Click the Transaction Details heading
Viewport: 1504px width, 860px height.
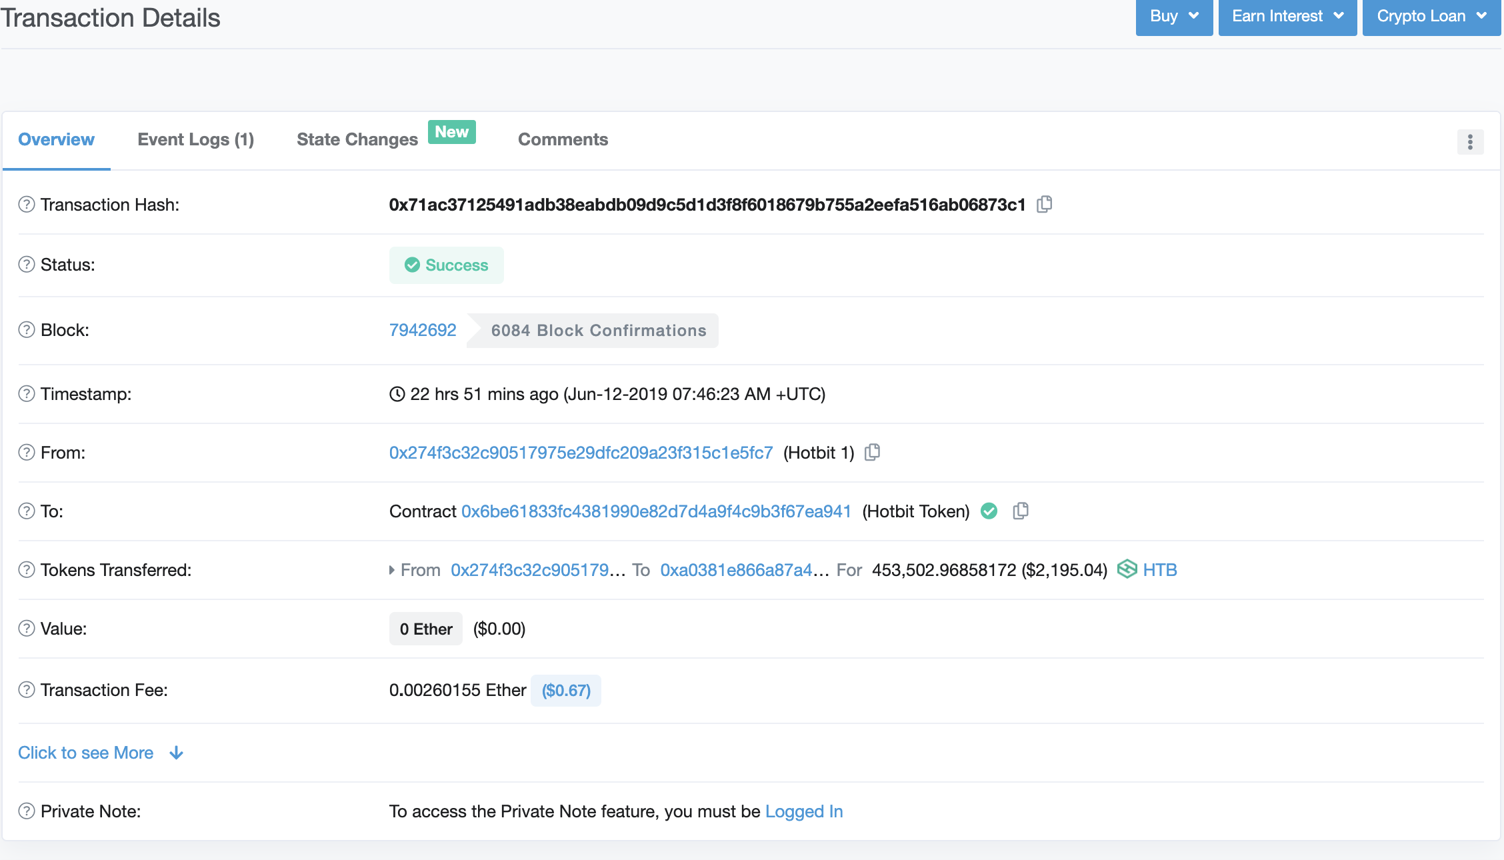tap(111, 18)
